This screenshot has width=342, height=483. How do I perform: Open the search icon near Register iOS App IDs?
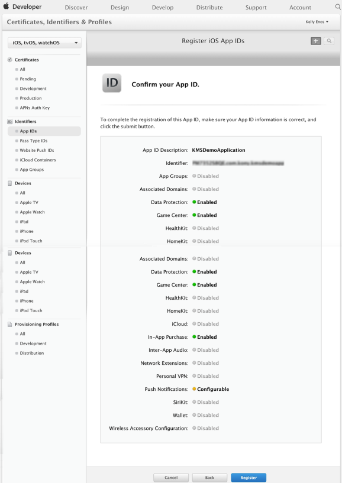point(330,41)
